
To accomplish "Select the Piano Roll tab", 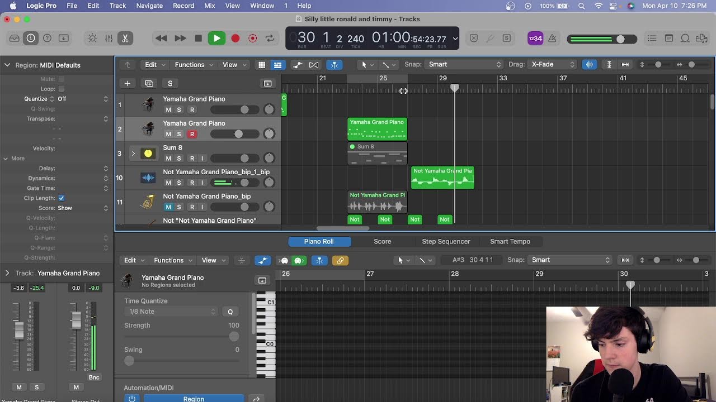I will pos(319,242).
